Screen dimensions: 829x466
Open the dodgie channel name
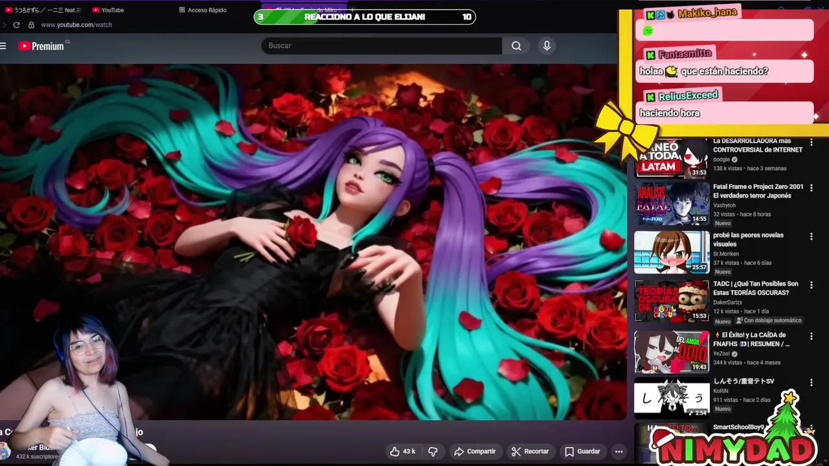[721, 159]
